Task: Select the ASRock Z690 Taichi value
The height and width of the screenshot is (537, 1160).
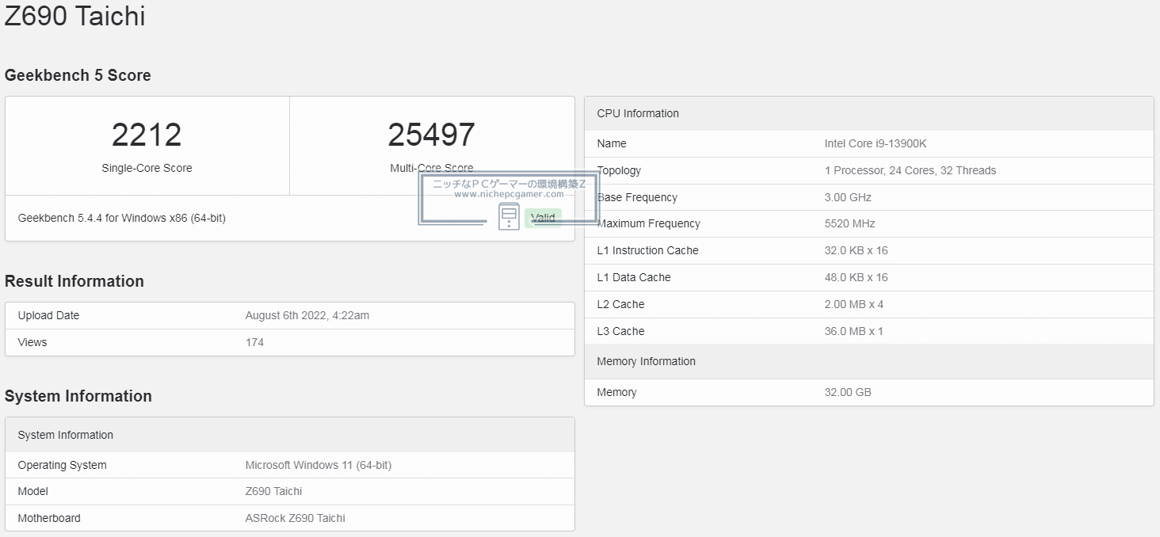Action: coord(296,518)
